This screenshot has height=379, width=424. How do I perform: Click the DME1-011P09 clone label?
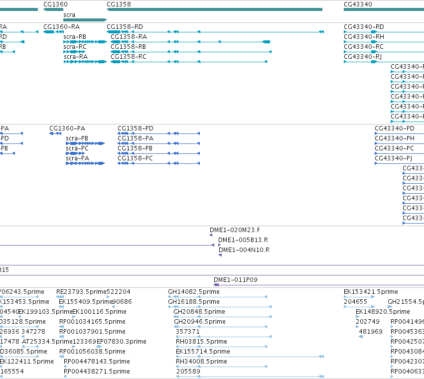click(x=236, y=280)
